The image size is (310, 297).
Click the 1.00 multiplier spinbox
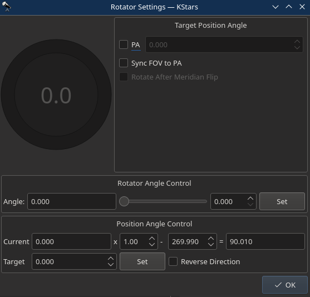[x=139, y=241]
